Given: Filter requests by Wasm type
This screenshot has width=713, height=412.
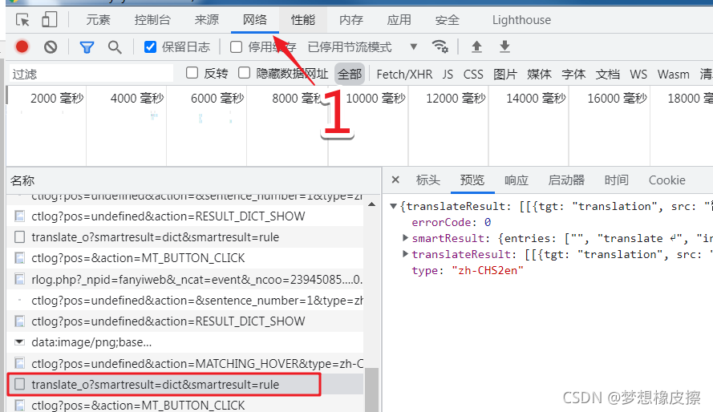Looking at the screenshot, I should tap(673, 74).
